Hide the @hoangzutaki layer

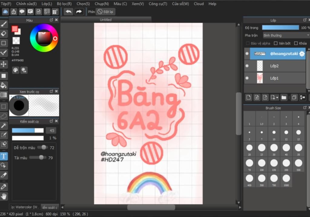coord(247,53)
